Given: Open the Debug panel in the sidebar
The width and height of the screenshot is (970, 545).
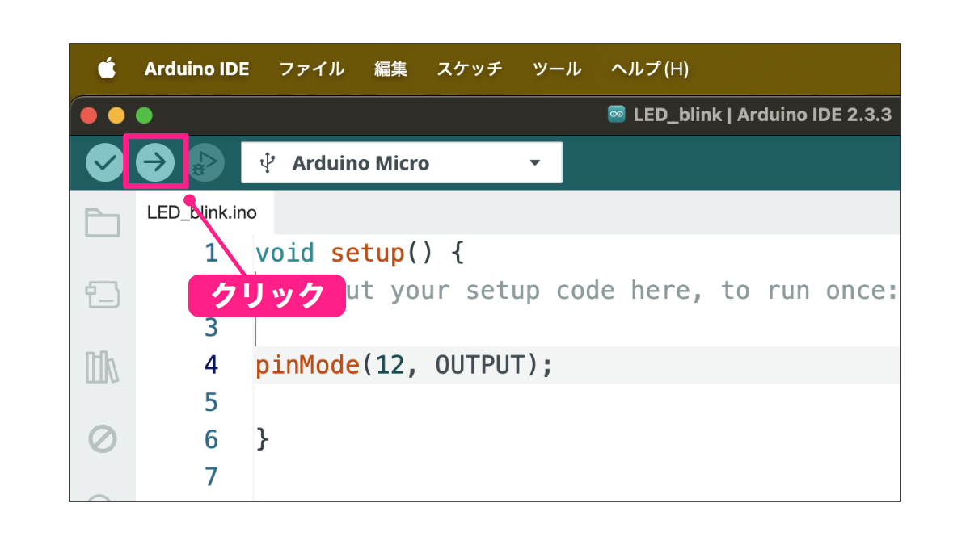Looking at the screenshot, I should (103, 439).
